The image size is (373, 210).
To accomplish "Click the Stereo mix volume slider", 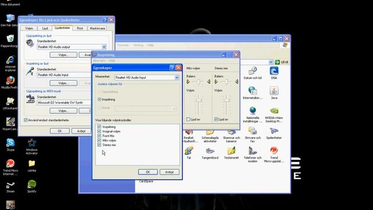I will click(x=227, y=100).
